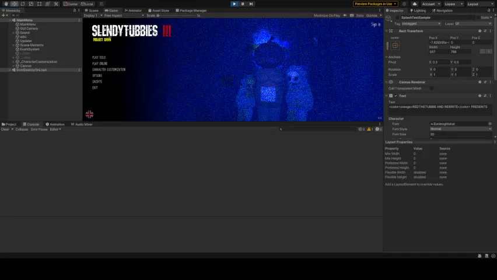Expand the Sound object

pyautogui.click(x=13, y=33)
